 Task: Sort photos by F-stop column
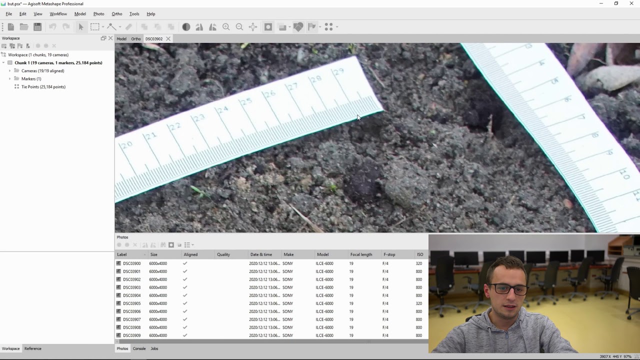[x=397, y=254]
